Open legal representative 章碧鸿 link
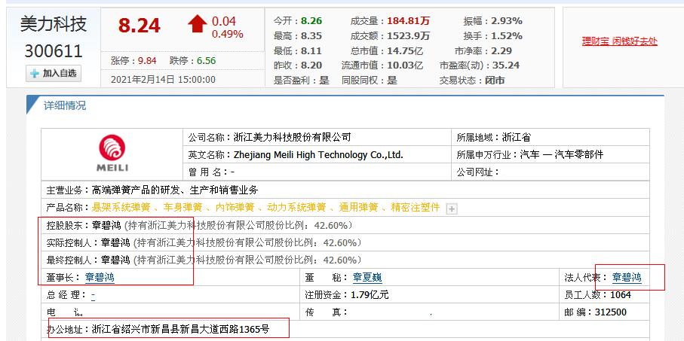The width and height of the screenshot is (684, 341). pyautogui.click(x=627, y=278)
